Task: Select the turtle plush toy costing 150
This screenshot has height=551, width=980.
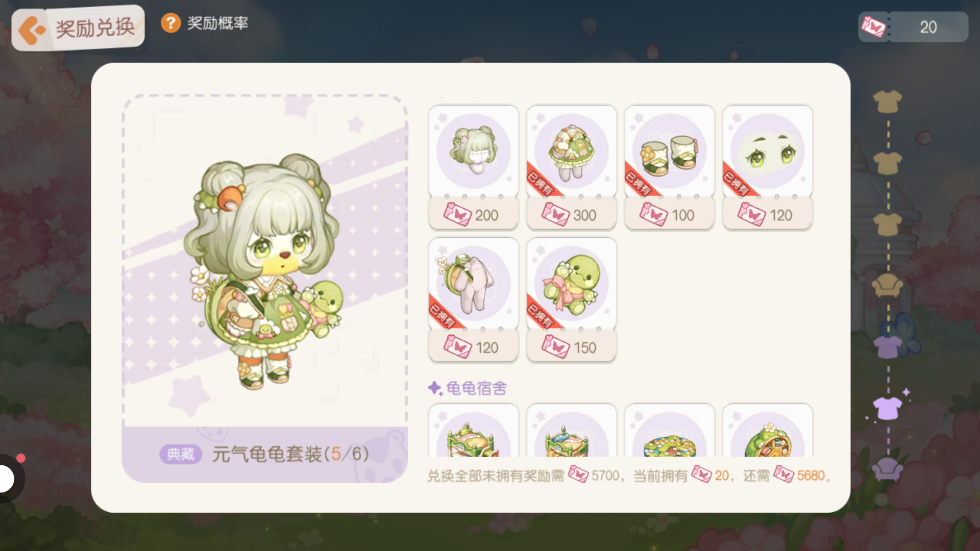Action: pyautogui.click(x=572, y=300)
